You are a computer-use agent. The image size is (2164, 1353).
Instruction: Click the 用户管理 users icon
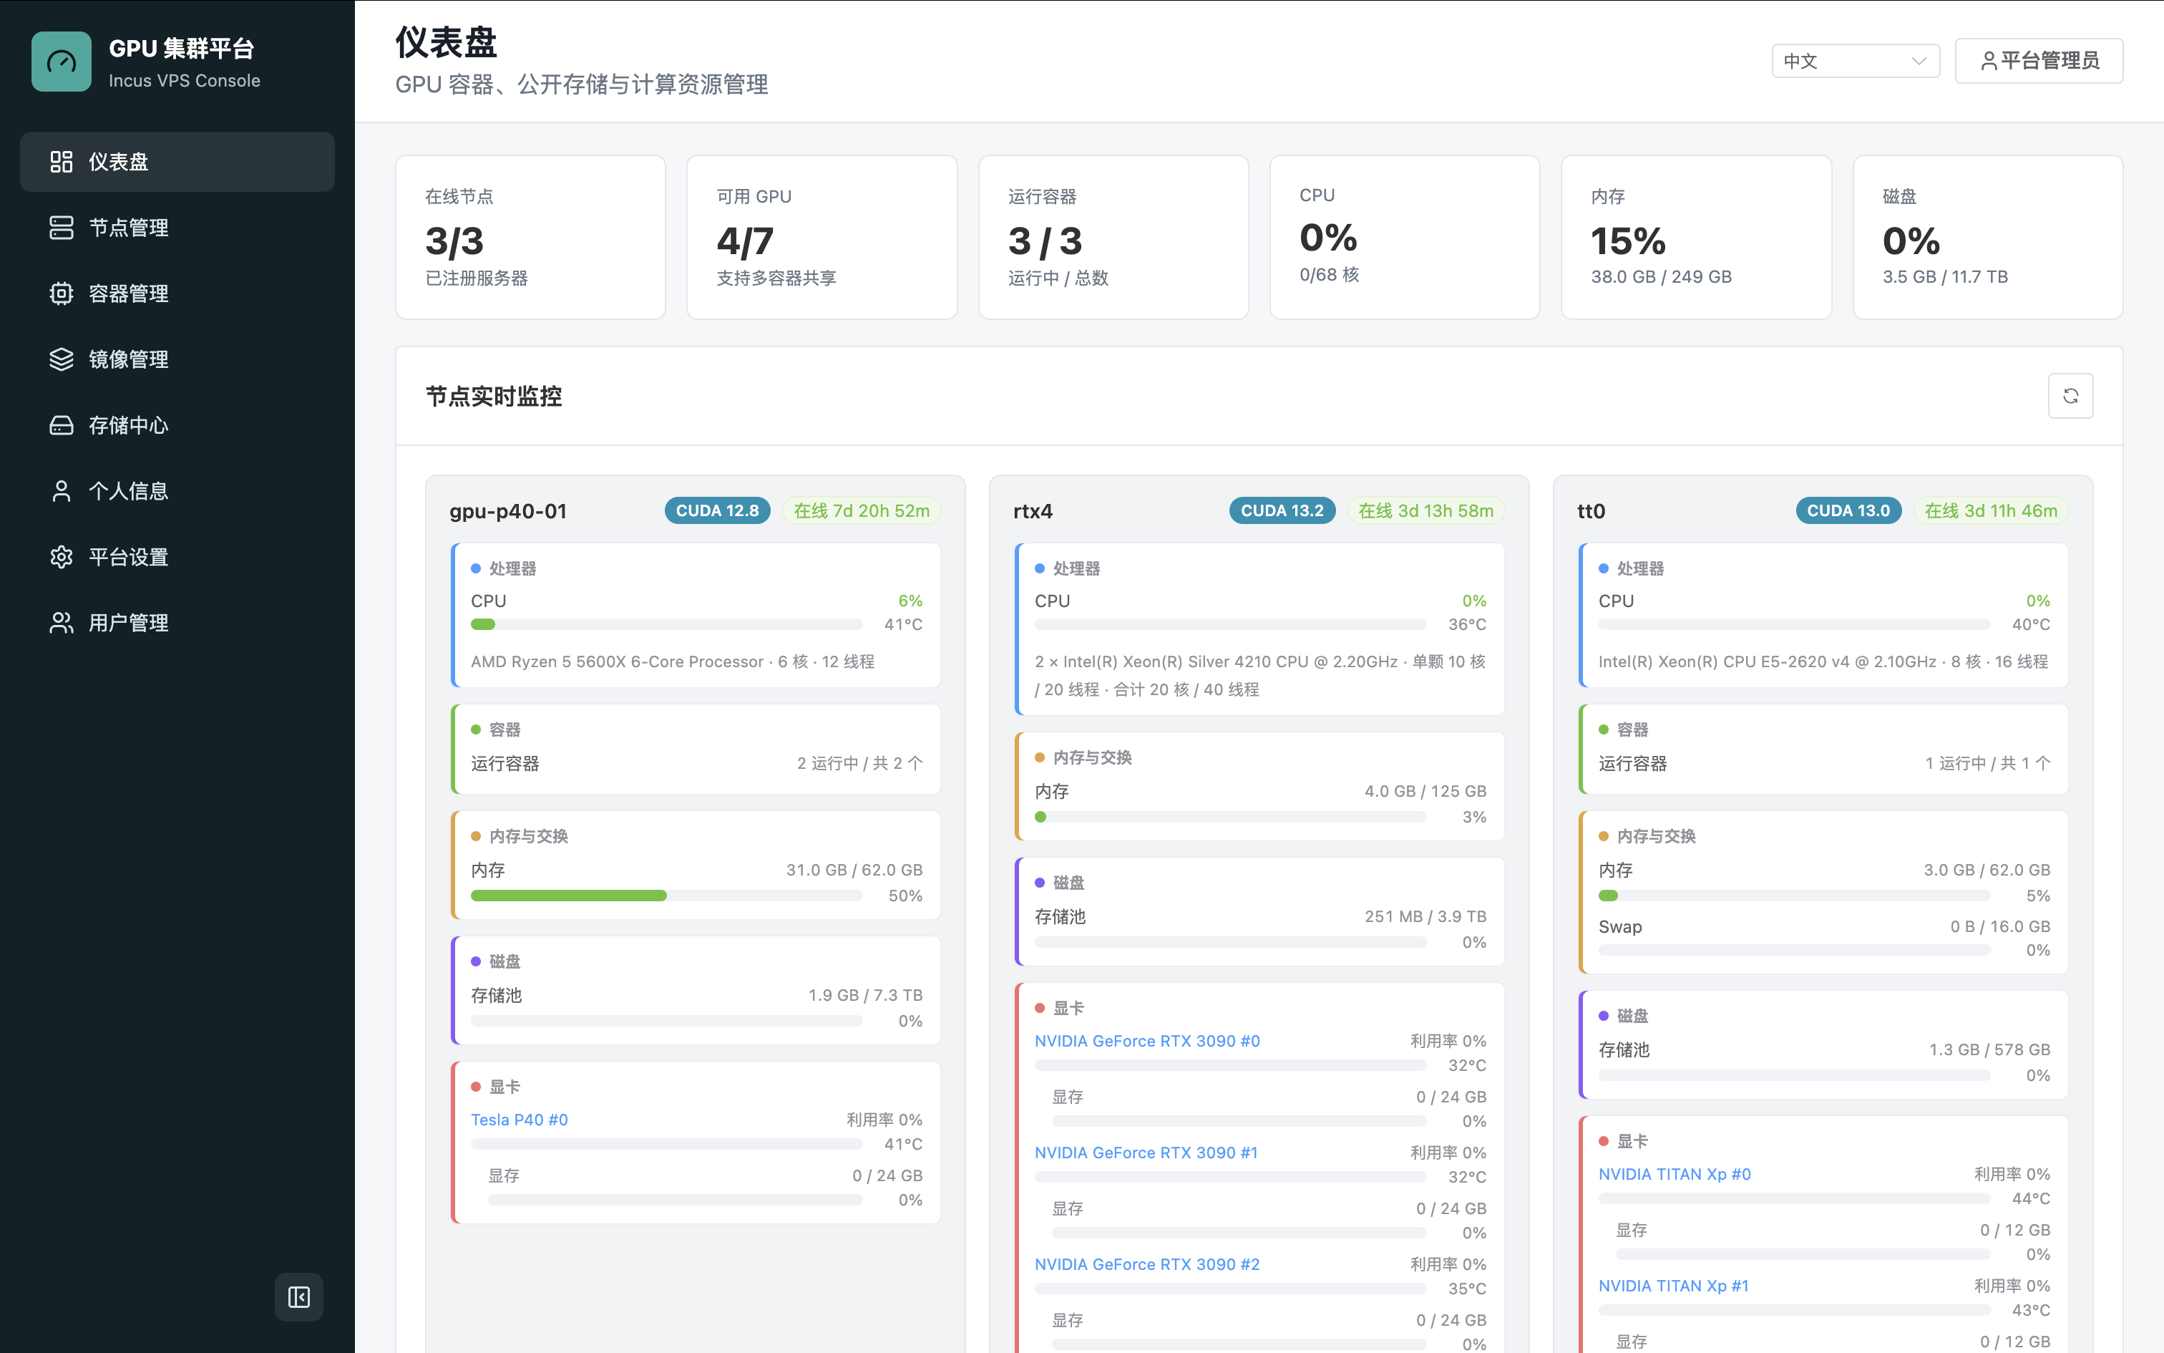(x=61, y=623)
